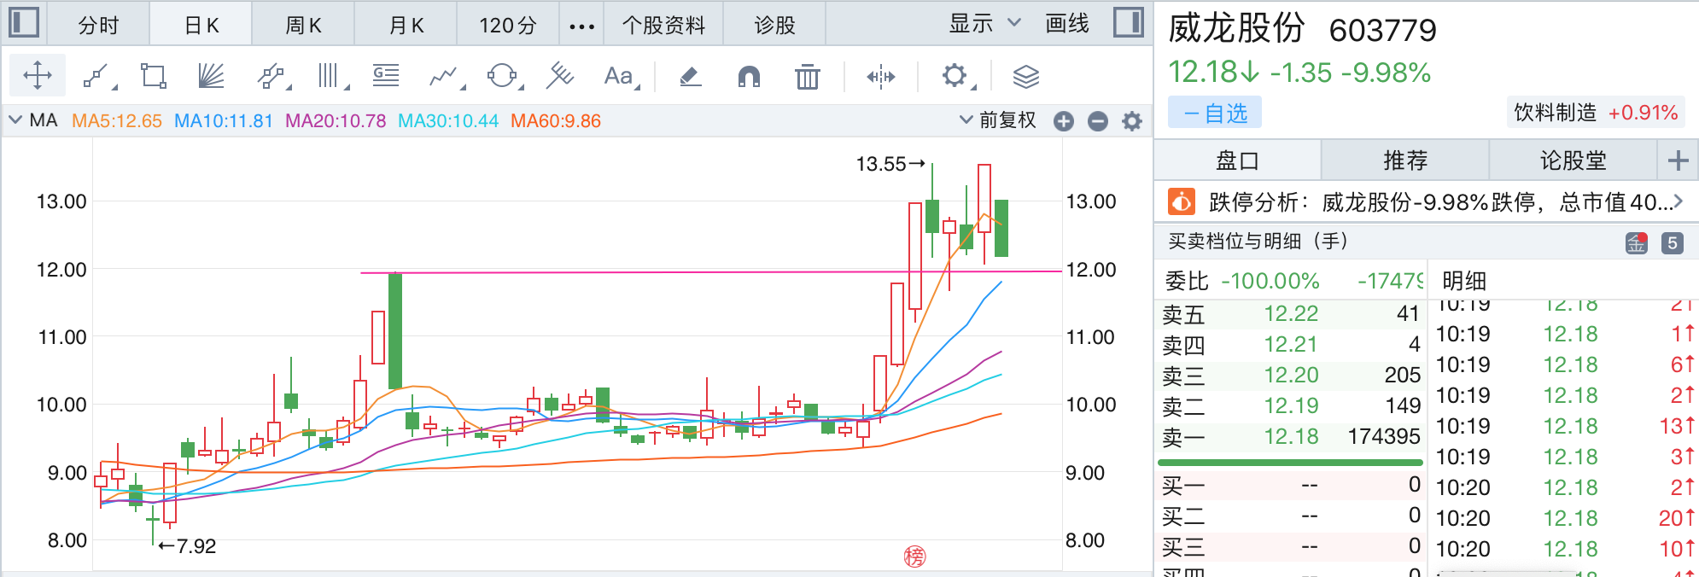Select the move/crosshair cursor tool
The height and width of the screenshot is (577, 1699).
(x=38, y=76)
